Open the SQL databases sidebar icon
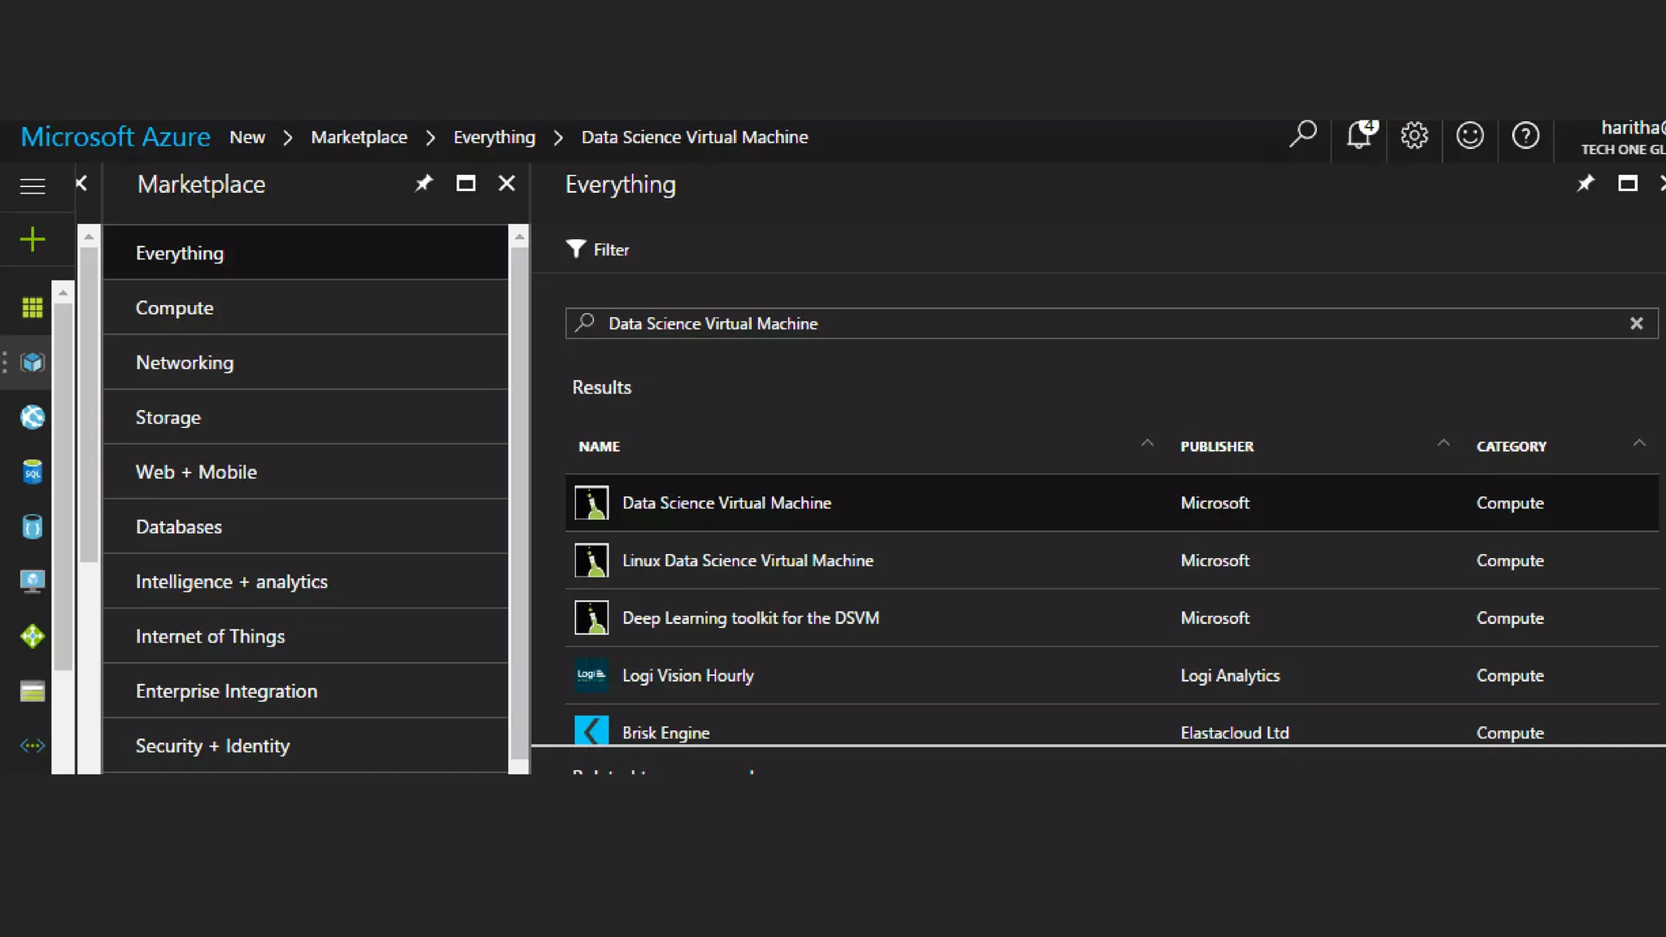This screenshot has width=1666, height=937. coord(32,472)
